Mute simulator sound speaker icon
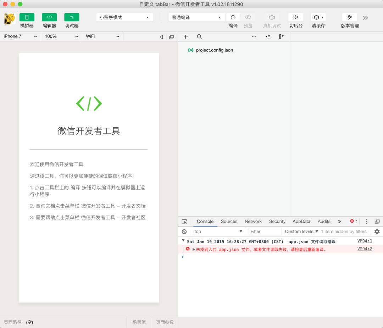Viewport: 383px width, 328px height. tap(161, 37)
